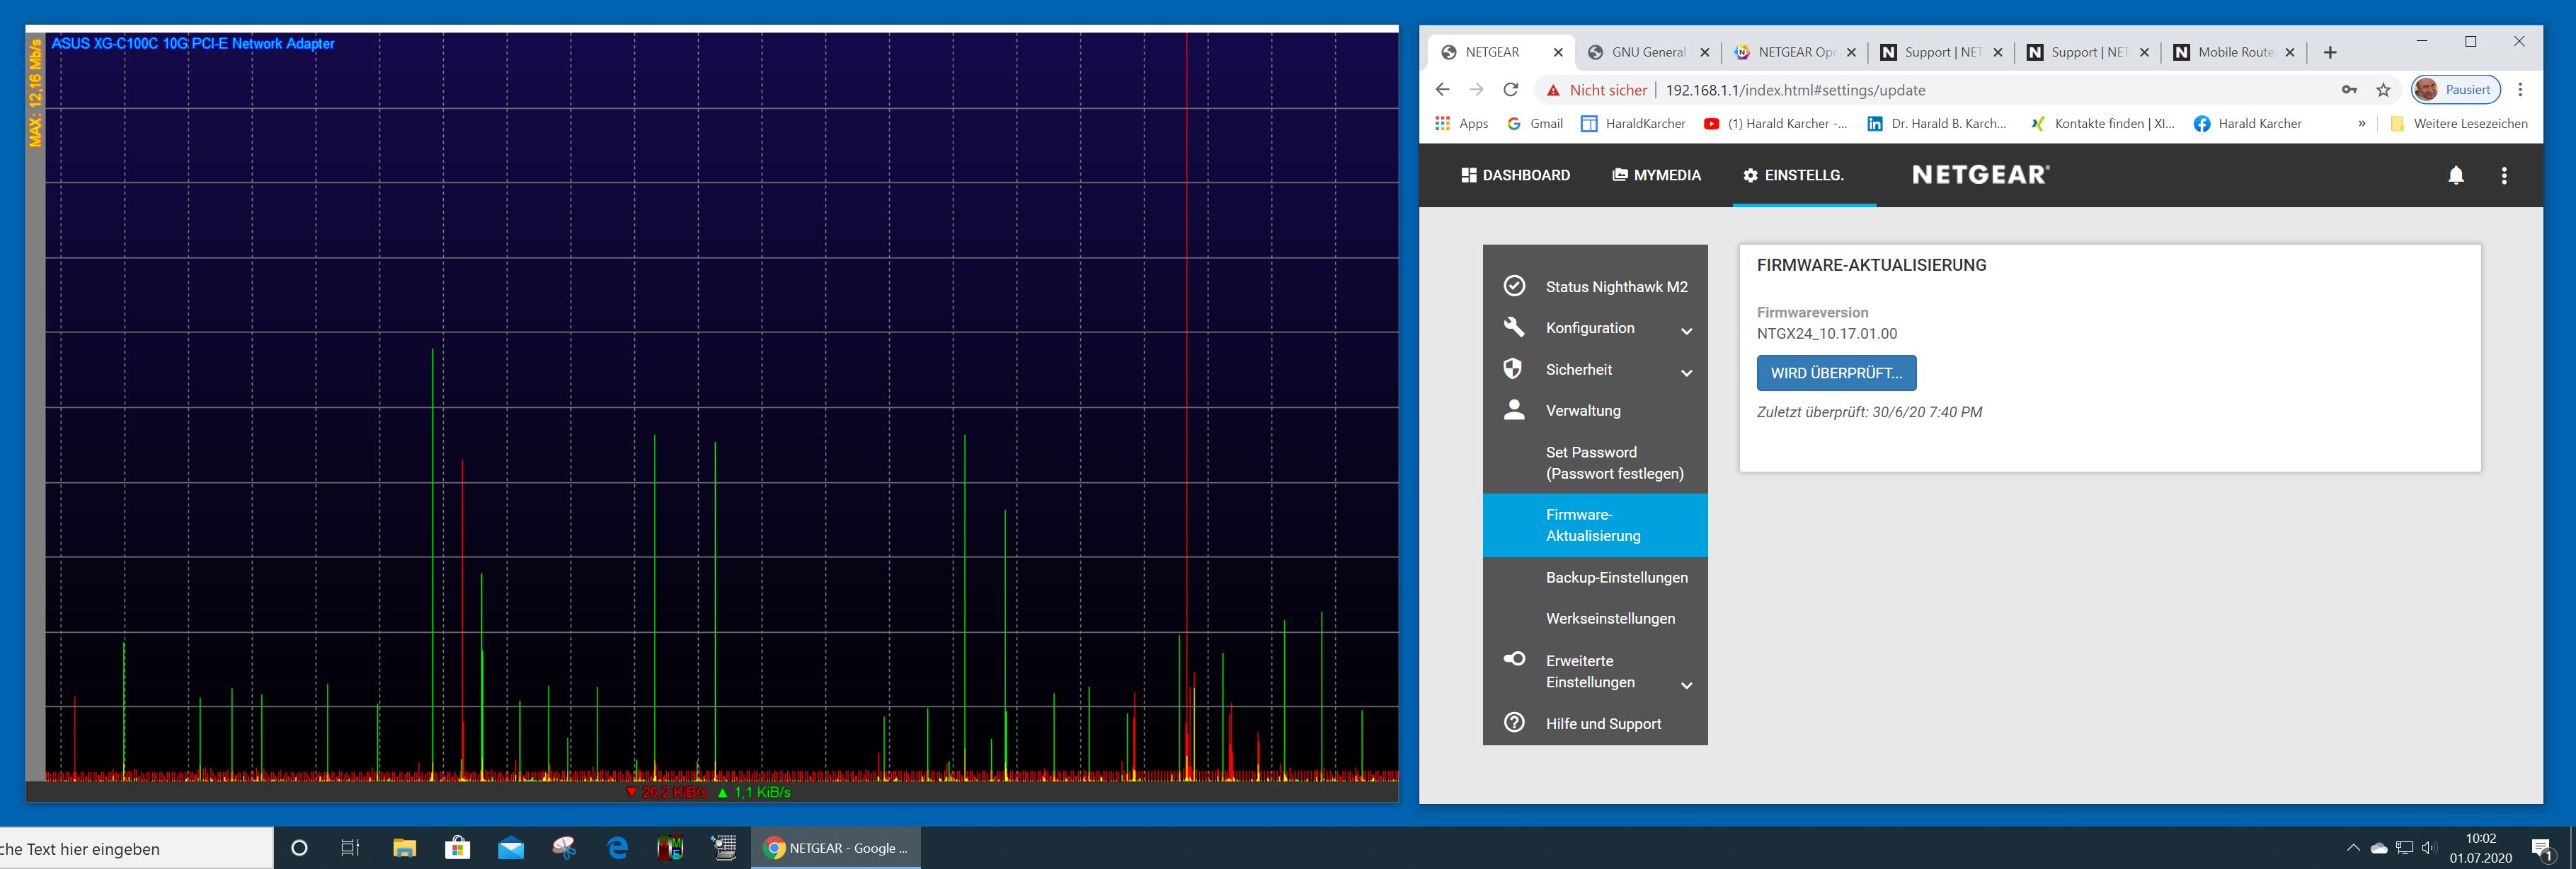Click the browser address bar URL
Screen dimensions: 2576x869
click(1795, 90)
